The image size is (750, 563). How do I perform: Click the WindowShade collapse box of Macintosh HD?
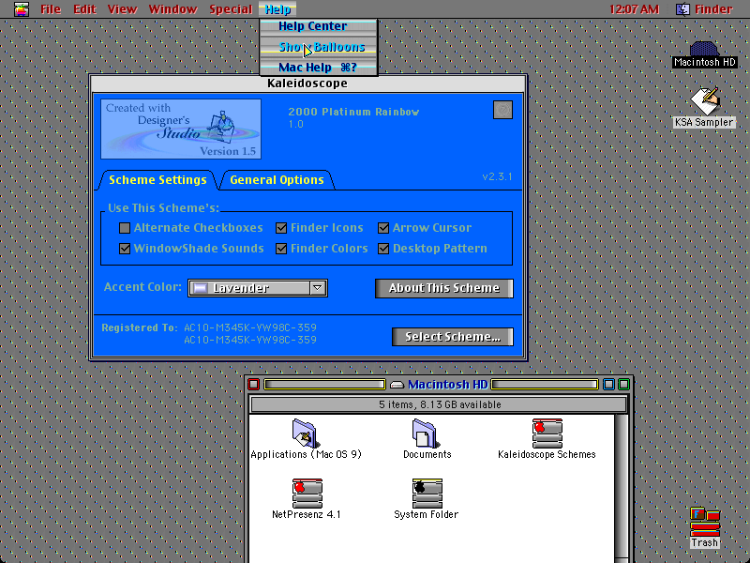point(623,385)
